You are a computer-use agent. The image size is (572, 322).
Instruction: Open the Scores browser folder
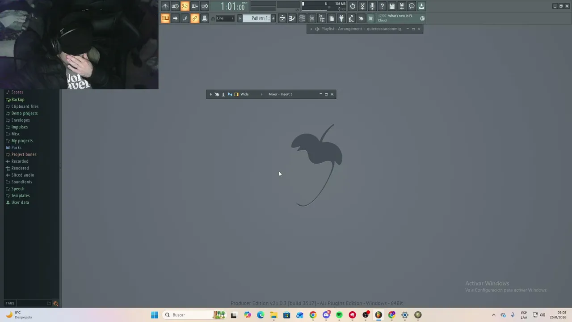[17, 92]
